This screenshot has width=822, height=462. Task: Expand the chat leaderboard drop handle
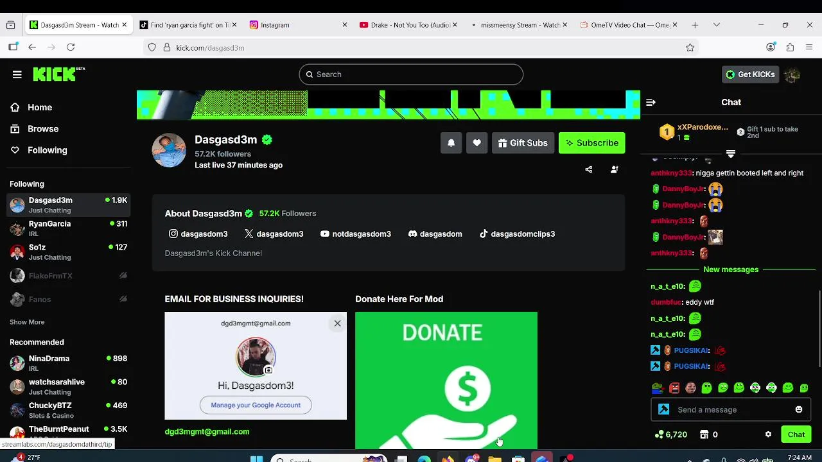click(x=731, y=154)
